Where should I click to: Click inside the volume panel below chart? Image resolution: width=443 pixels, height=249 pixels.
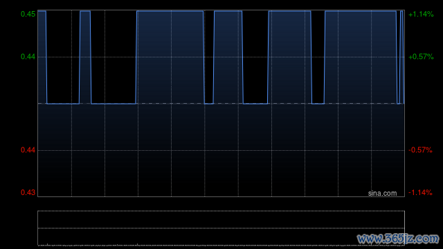(221, 228)
